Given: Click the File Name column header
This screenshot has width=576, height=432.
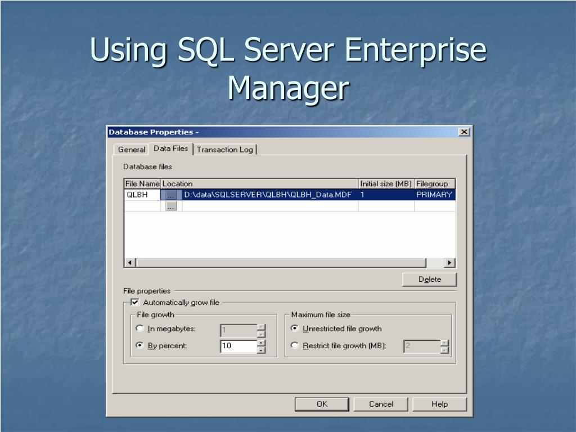Looking at the screenshot, I should [x=142, y=184].
